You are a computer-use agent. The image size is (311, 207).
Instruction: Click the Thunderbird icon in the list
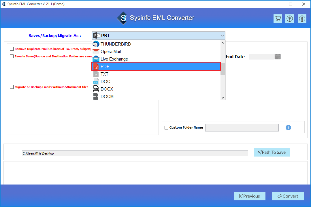(x=96, y=44)
